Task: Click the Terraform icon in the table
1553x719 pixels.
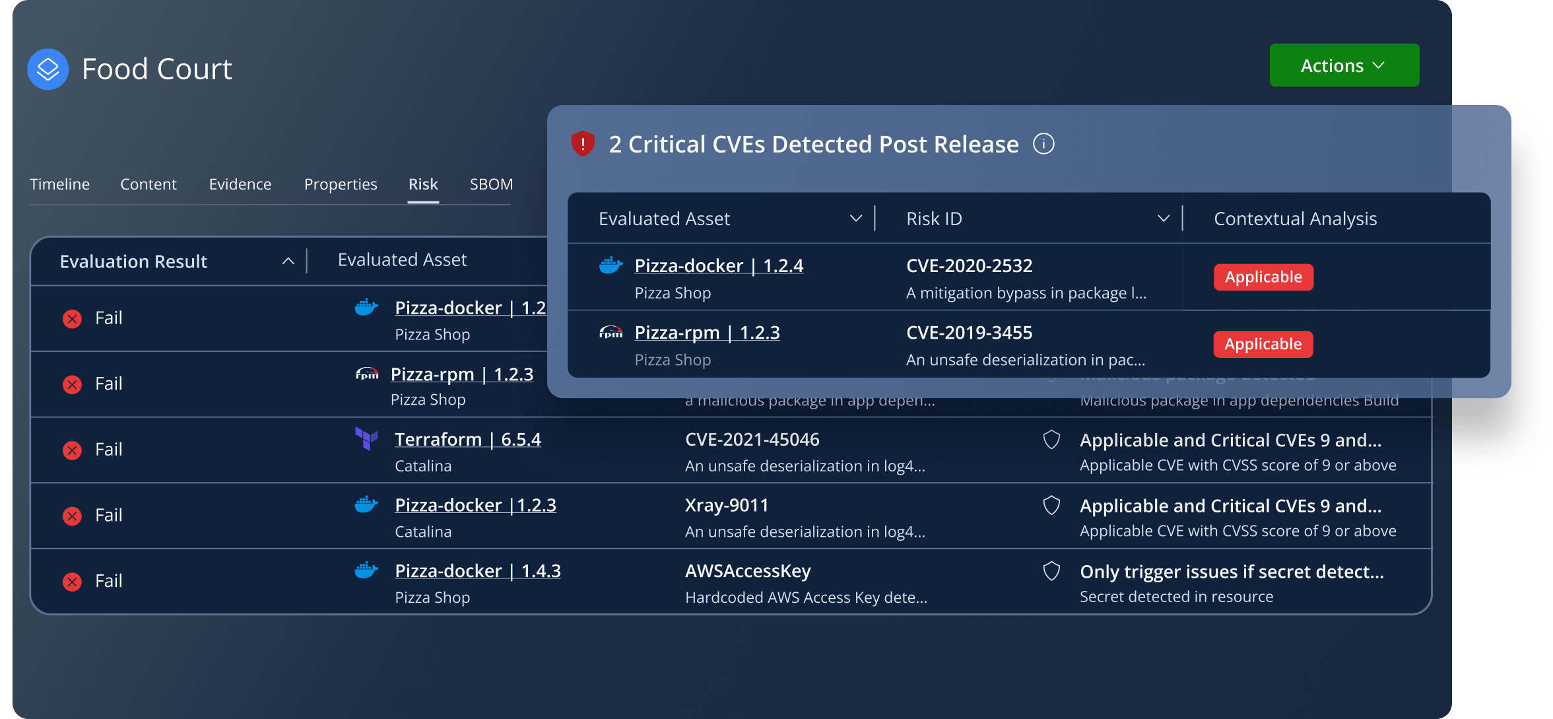Action: [366, 438]
